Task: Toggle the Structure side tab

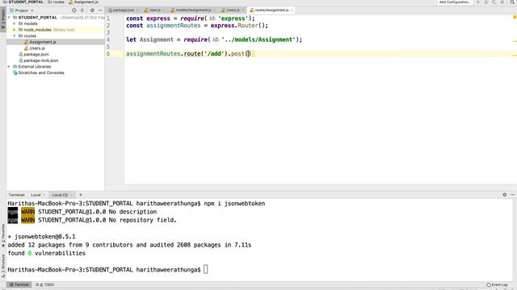Action: 3,265
